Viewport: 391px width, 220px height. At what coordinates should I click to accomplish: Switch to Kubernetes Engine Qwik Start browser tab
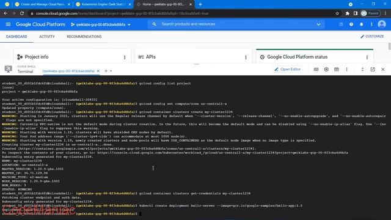coord(103,4)
